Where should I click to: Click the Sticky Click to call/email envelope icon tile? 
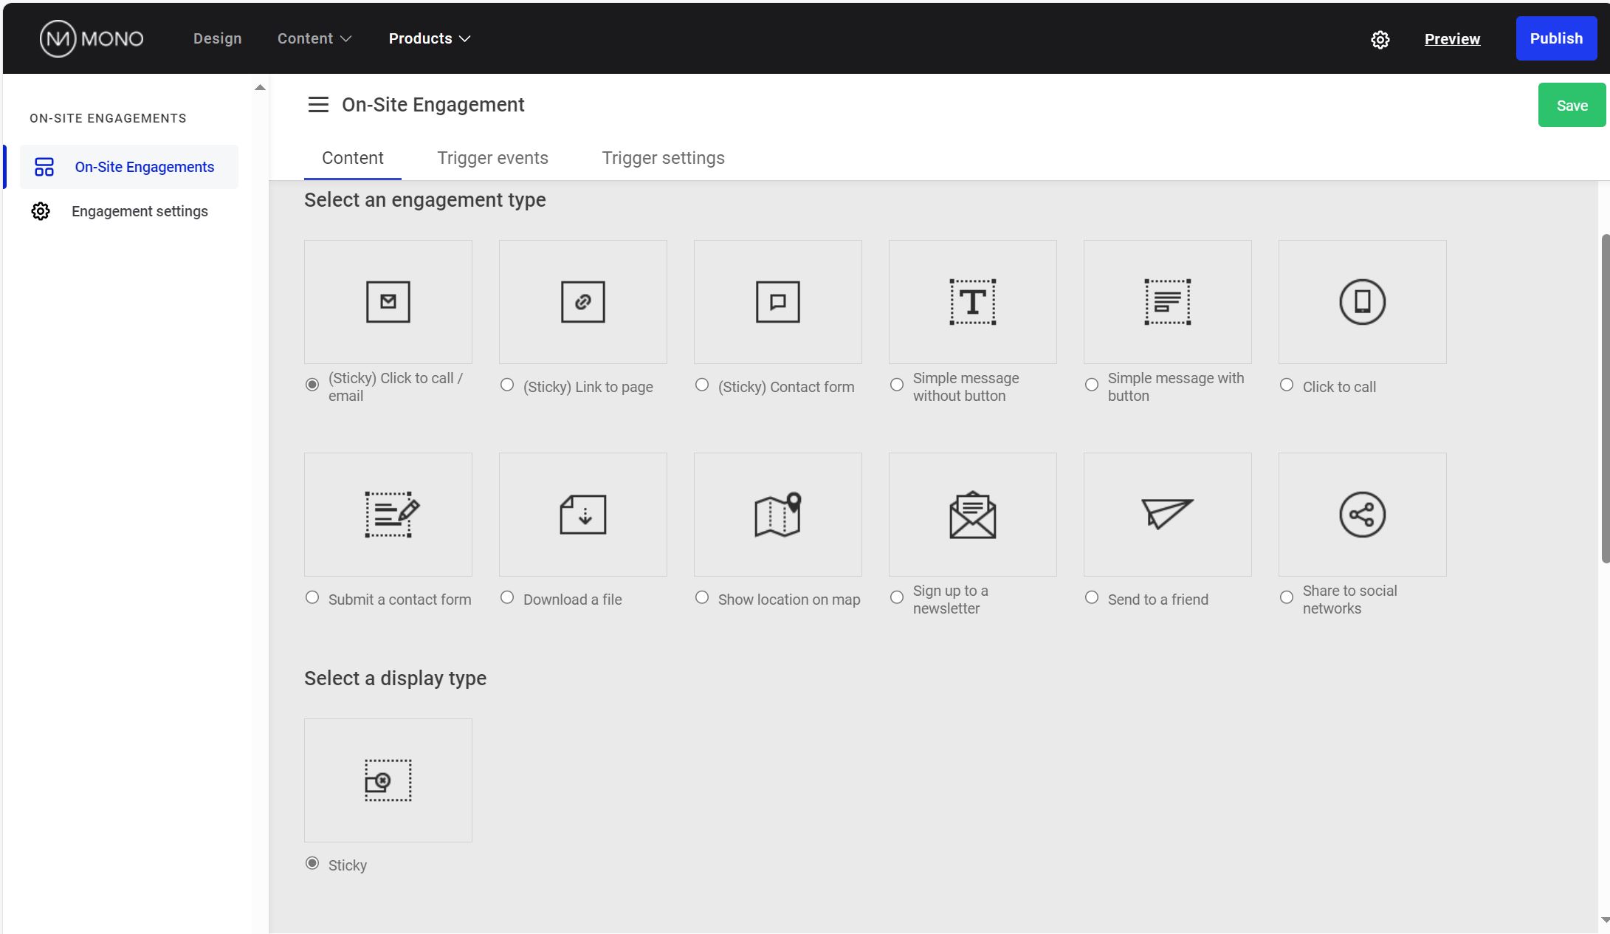[x=388, y=301]
